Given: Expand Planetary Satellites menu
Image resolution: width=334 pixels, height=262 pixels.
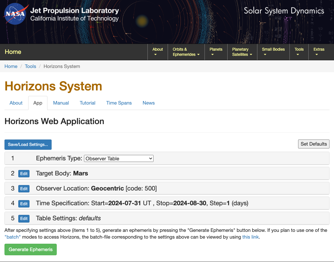Looking at the screenshot, I should 242,52.
